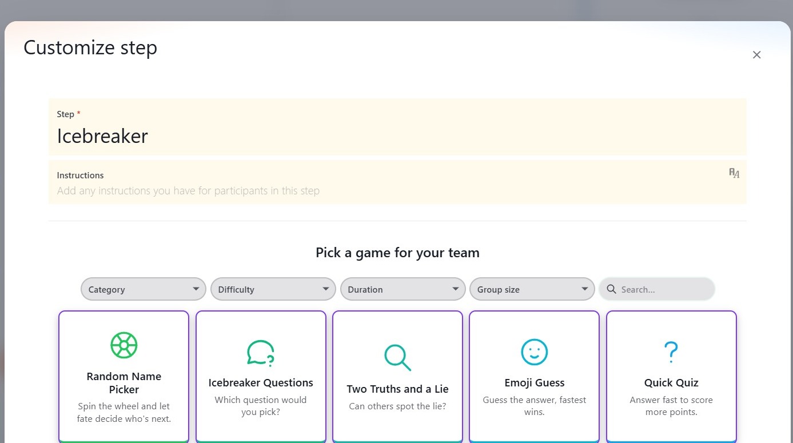Viewport: 793px width, 443px height.
Task: Click 'Can others spot the lie?' text
Action: coord(397,406)
